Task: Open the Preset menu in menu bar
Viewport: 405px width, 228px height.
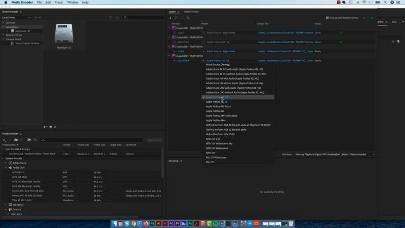Action: (59, 3)
